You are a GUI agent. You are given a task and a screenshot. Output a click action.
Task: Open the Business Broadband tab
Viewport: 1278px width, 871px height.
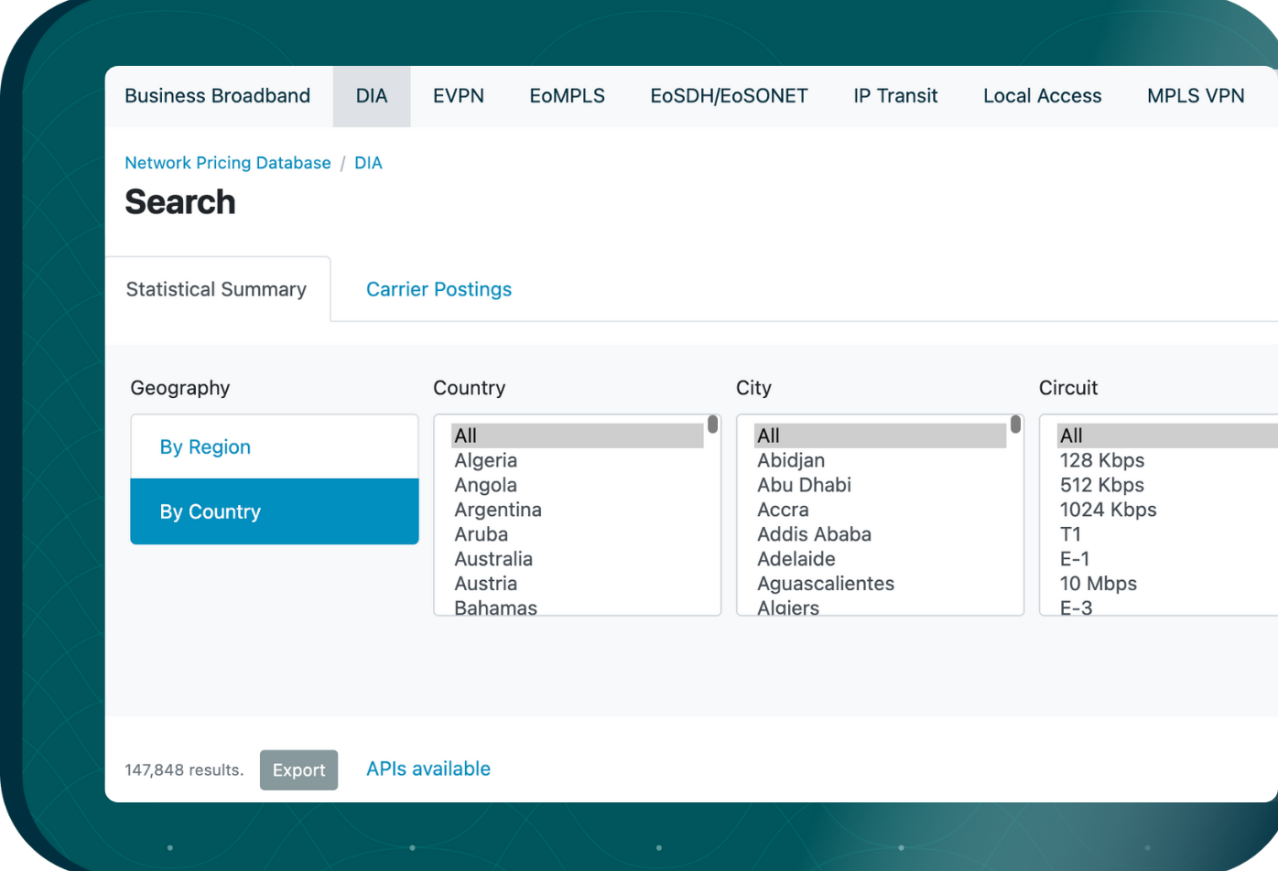[217, 96]
